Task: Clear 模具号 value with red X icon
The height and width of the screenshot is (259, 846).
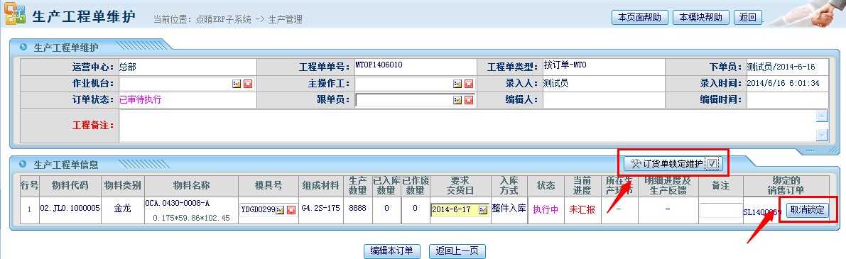Action: (291, 210)
